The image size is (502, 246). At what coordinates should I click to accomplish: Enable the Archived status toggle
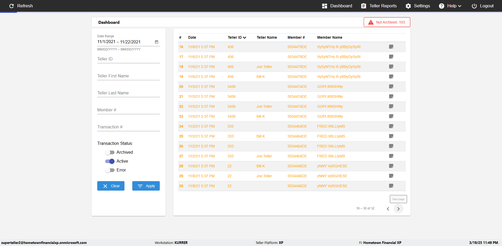click(x=110, y=152)
